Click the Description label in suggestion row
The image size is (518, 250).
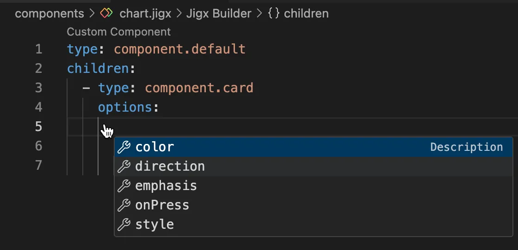pyautogui.click(x=467, y=147)
